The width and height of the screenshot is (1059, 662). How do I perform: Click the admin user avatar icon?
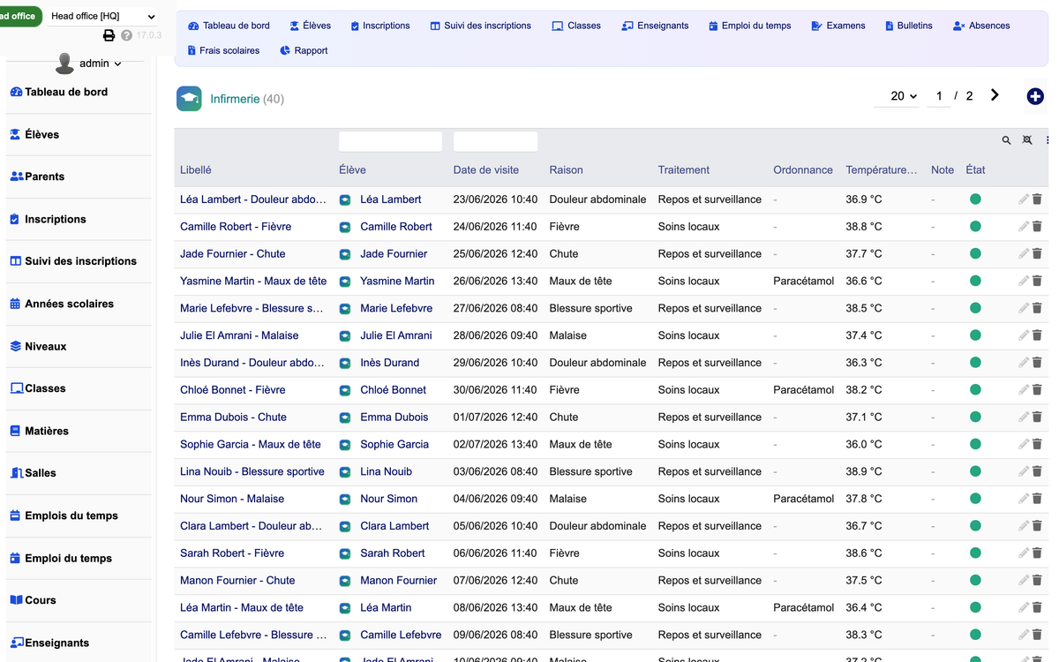[64, 64]
